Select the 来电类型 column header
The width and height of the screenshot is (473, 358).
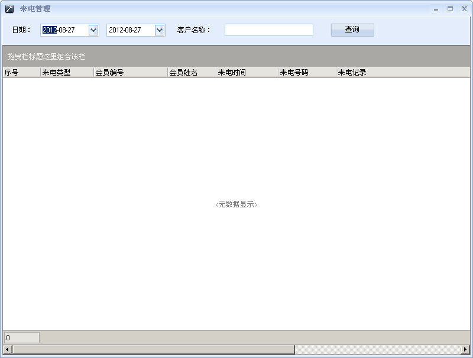pyautogui.click(x=67, y=73)
